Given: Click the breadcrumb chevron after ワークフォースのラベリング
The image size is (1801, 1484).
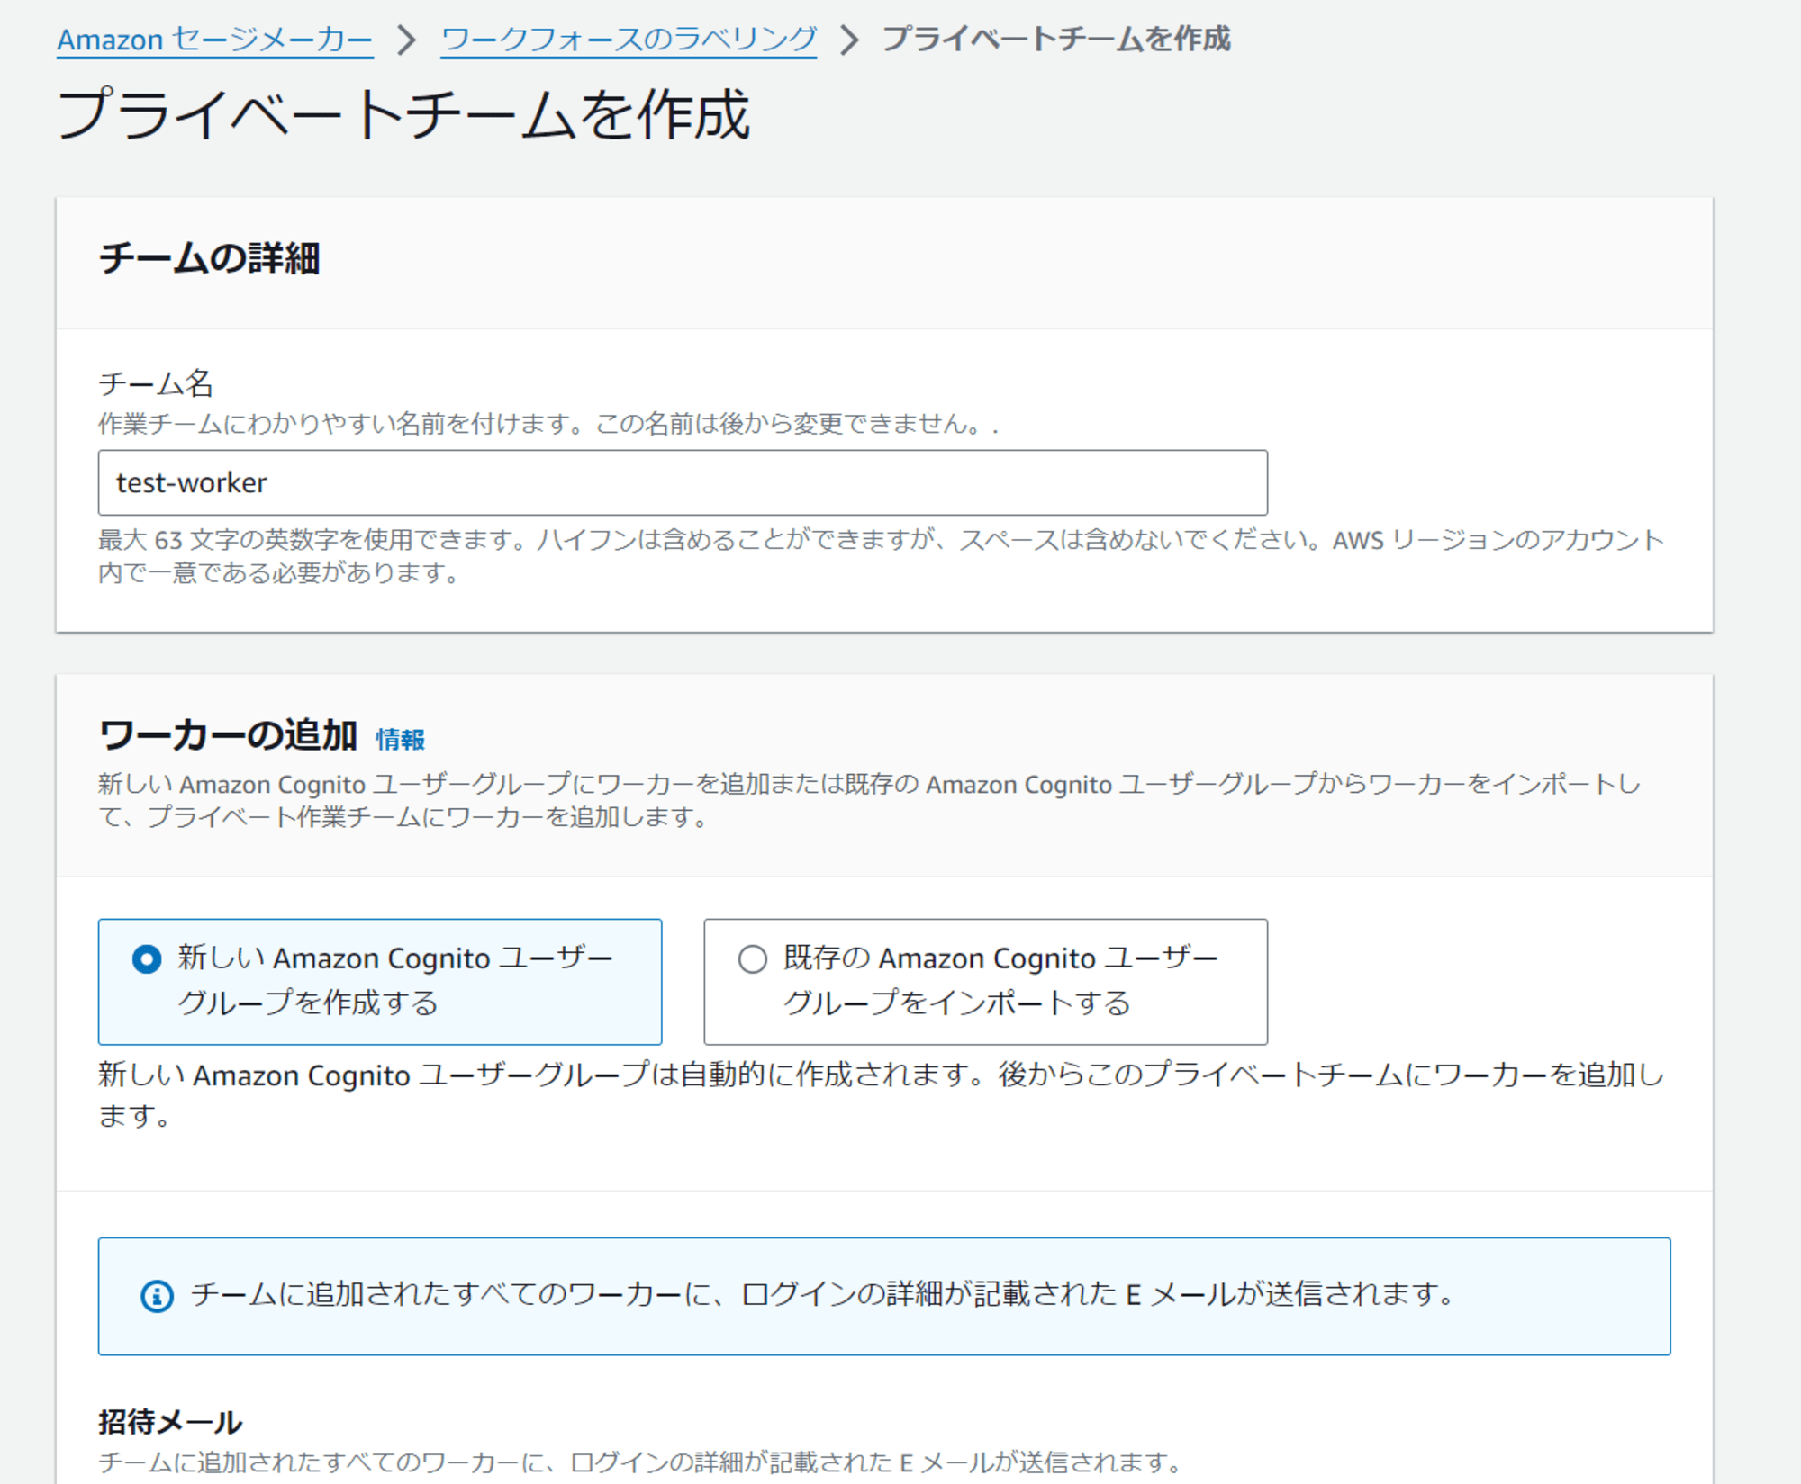Looking at the screenshot, I should [x=849, y=40].
